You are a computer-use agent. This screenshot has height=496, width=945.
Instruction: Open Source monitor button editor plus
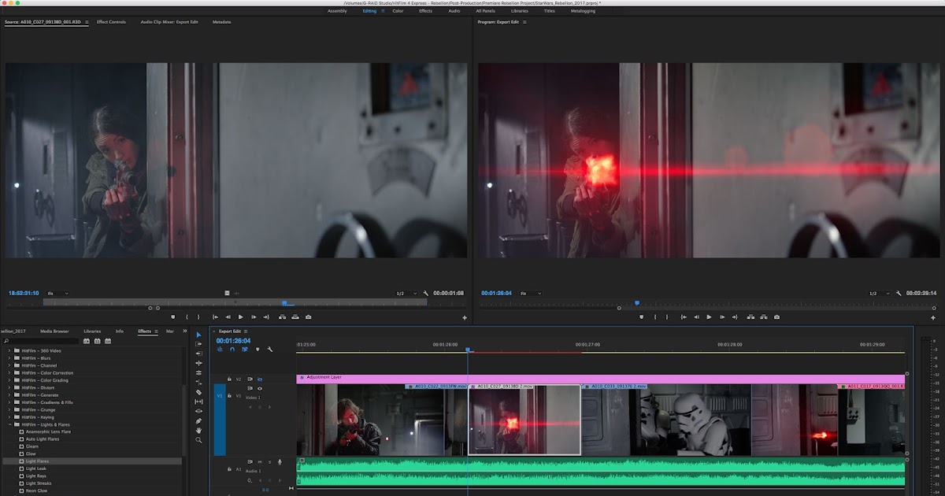click(464, 317)
